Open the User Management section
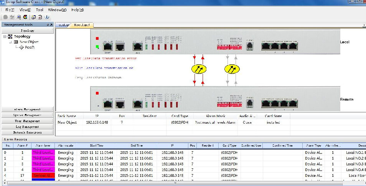The width and height of the screenshot is (366, 186). pyautogui.click(x=28, y=121)
